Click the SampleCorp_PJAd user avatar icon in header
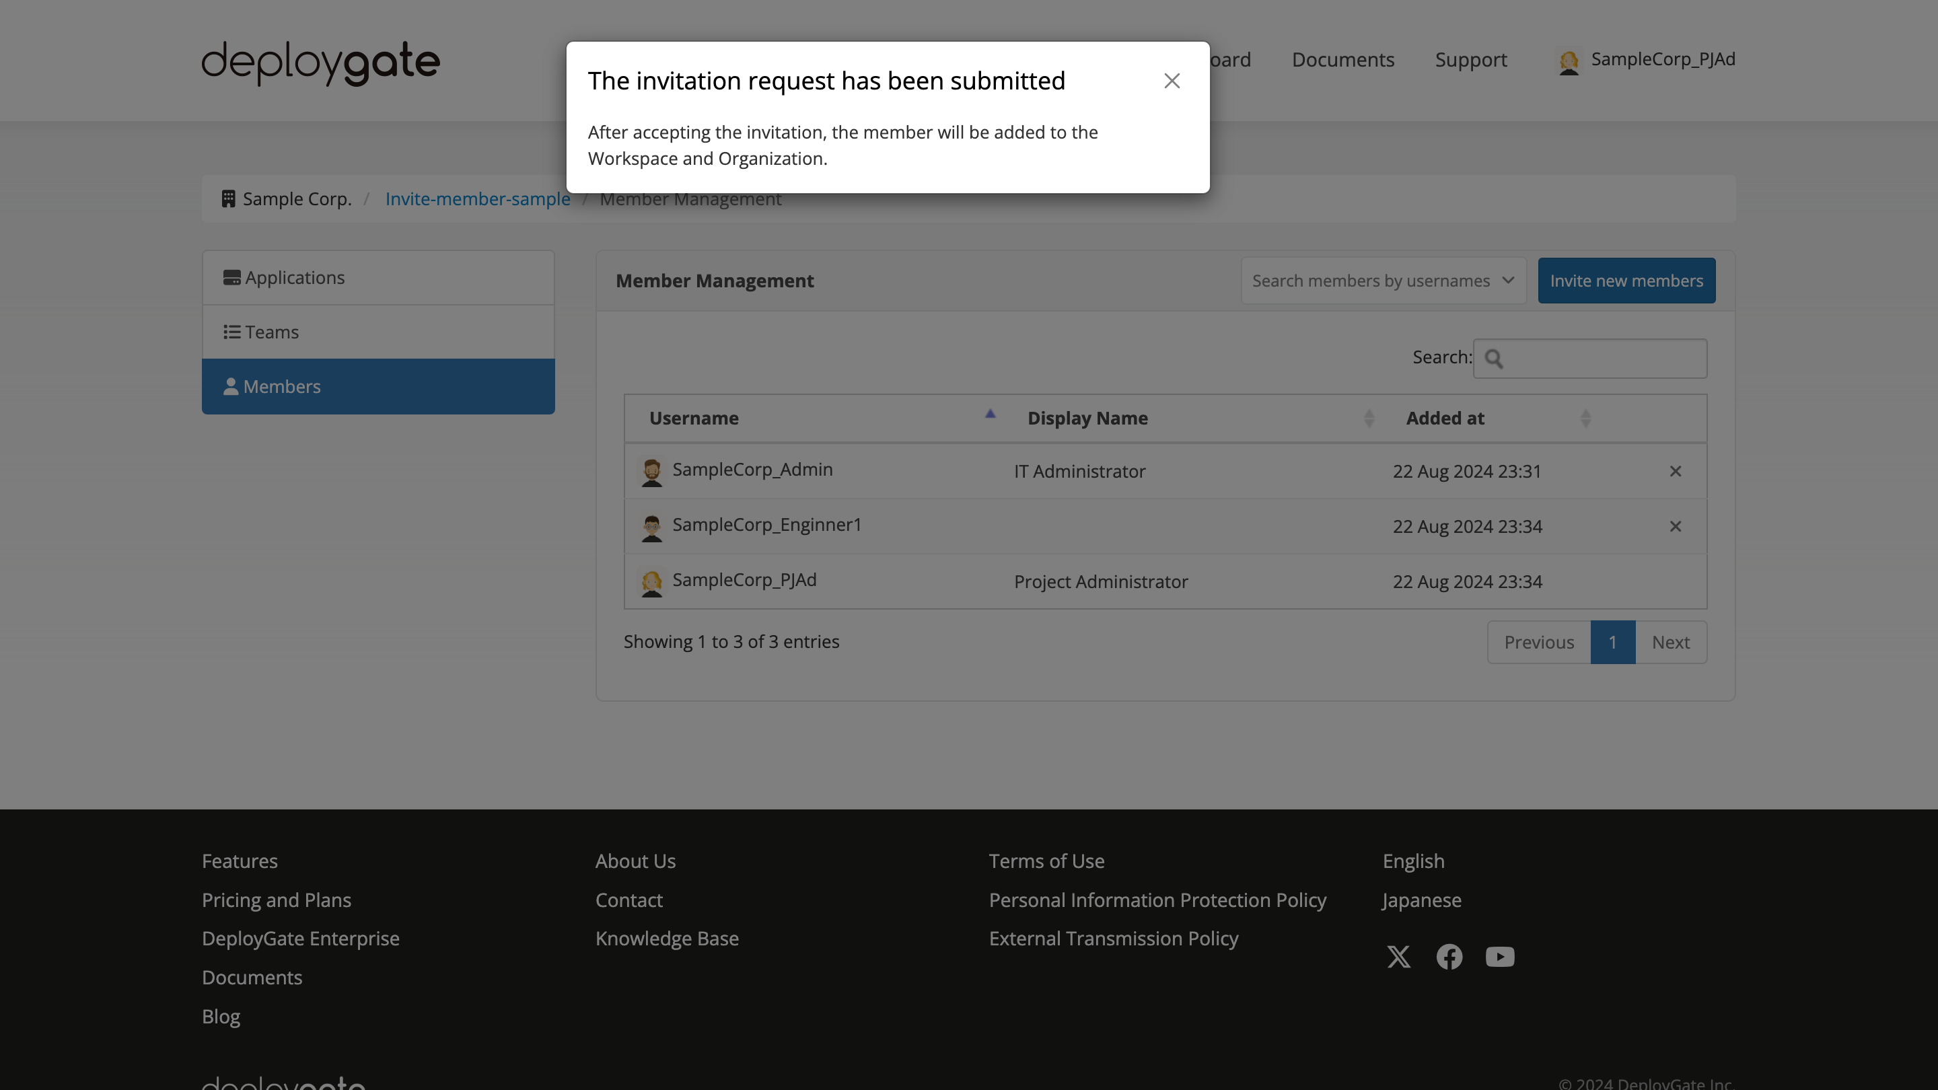This screenshot has height=1090, width=1938. tap(1569, 60)
